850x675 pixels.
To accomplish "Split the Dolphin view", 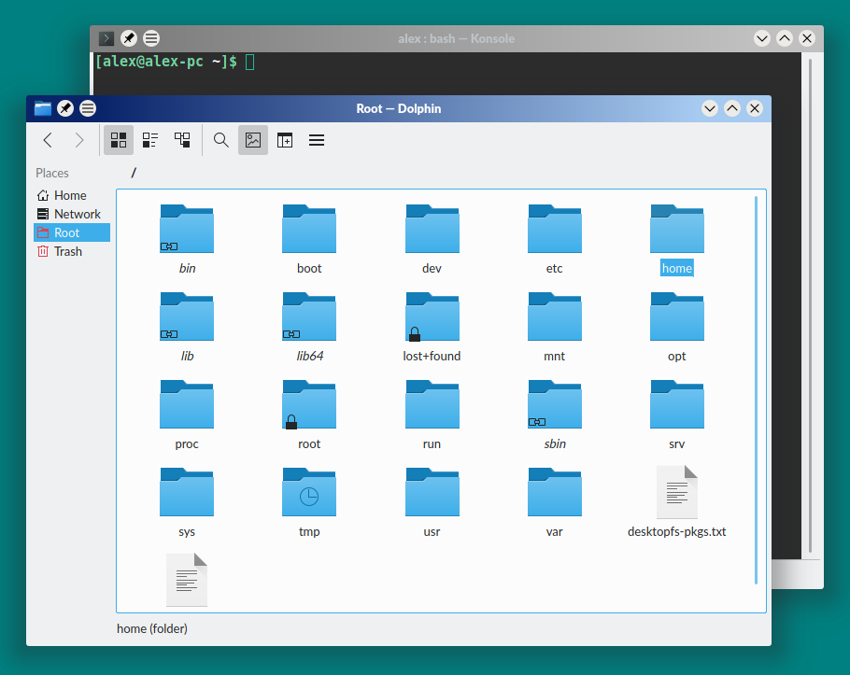I will 285,140.
